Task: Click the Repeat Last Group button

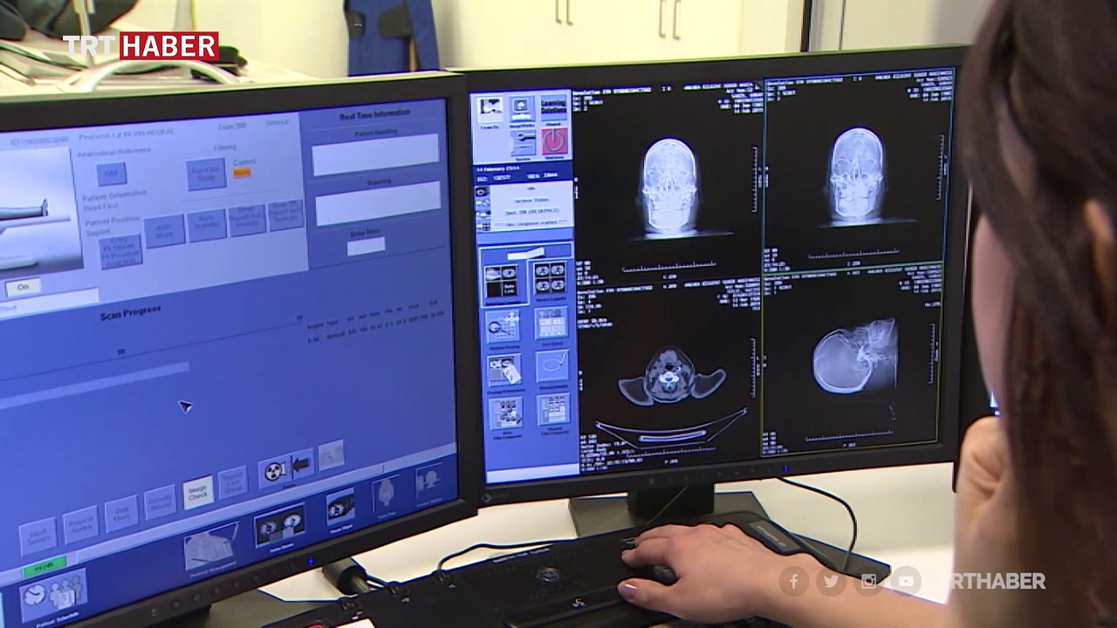Action: pyautogui.click(x=232, y=484)
